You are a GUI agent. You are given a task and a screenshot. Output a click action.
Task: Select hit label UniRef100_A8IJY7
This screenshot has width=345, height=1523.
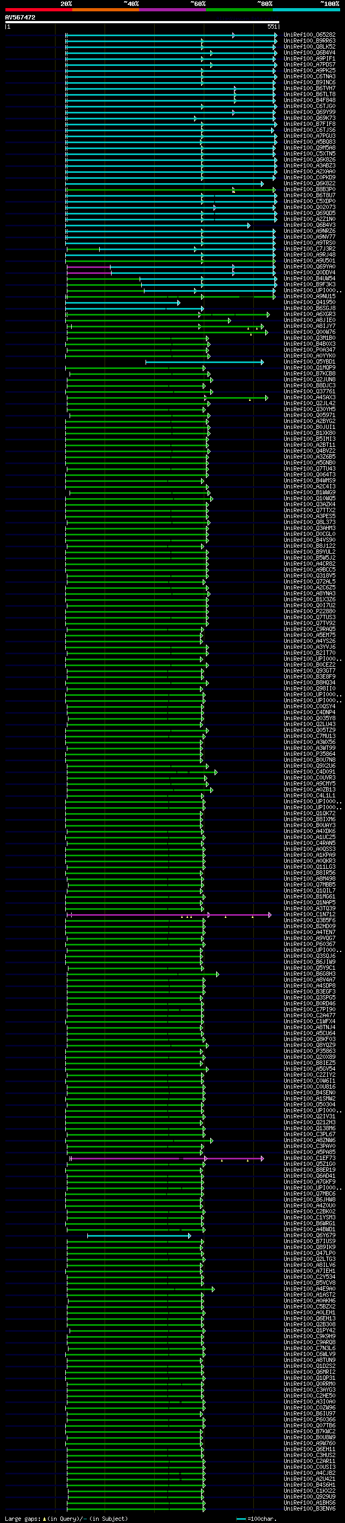(x=309, y=326)
